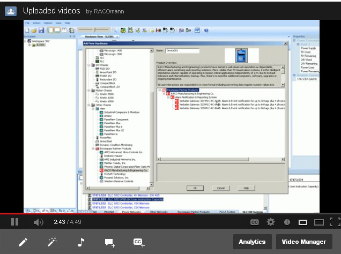Toggle the left pane layout button
Image resolution: width=341 pixels, height=254 pixels.
[50, 30]
